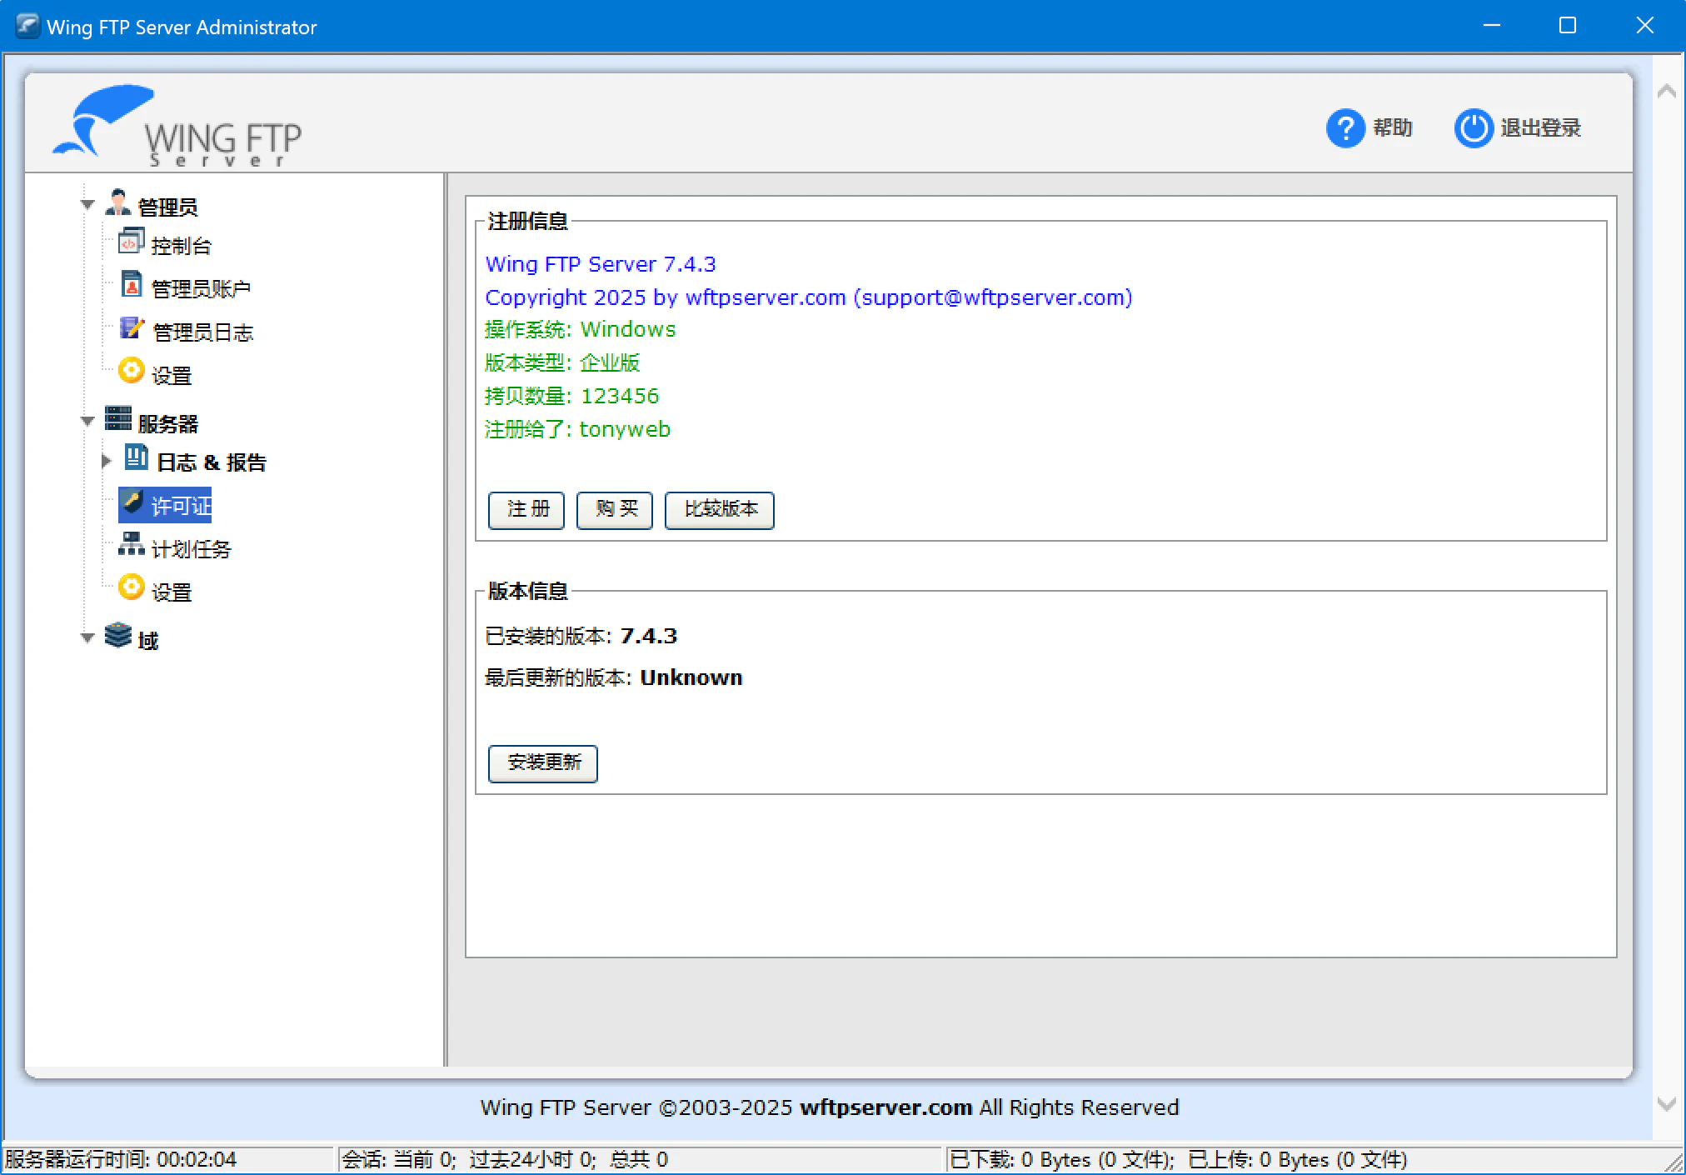Image resolution: width=1686 pixels, height=1175 pixels.
Task: Click the power logout icon
Action: [x=1473, y=128]
